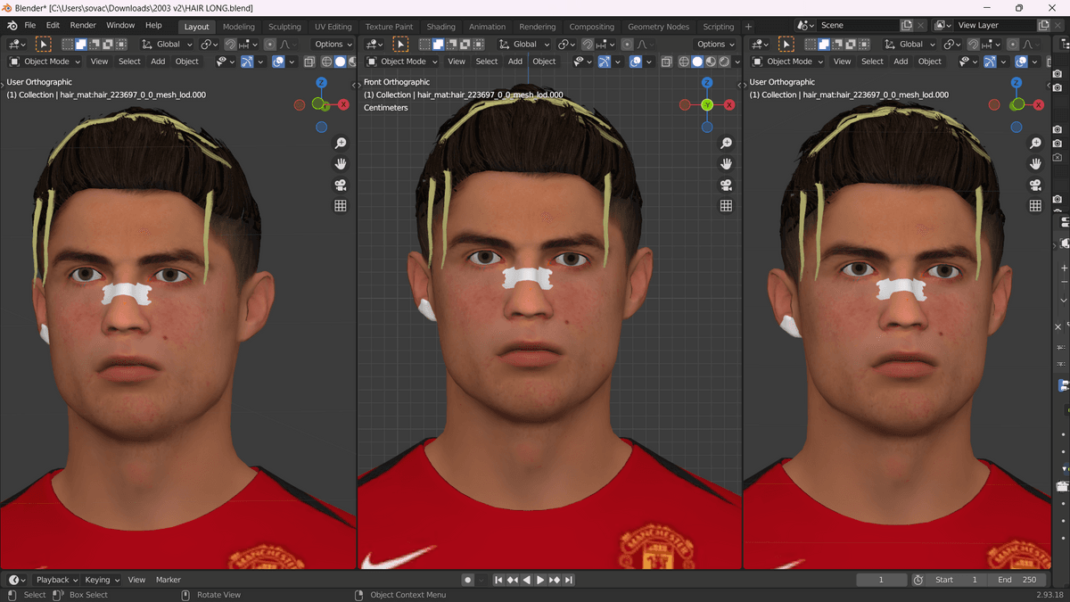
Task: Play the animation forward
Action: (x=540, y=580)
